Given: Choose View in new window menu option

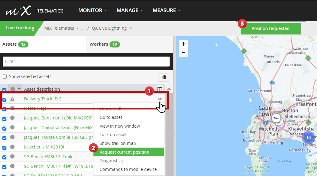Looking at the screenshot, I should click(x=128, y=126).
